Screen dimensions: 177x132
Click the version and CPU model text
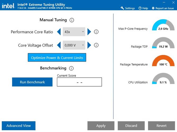click(x=45, y=8)
